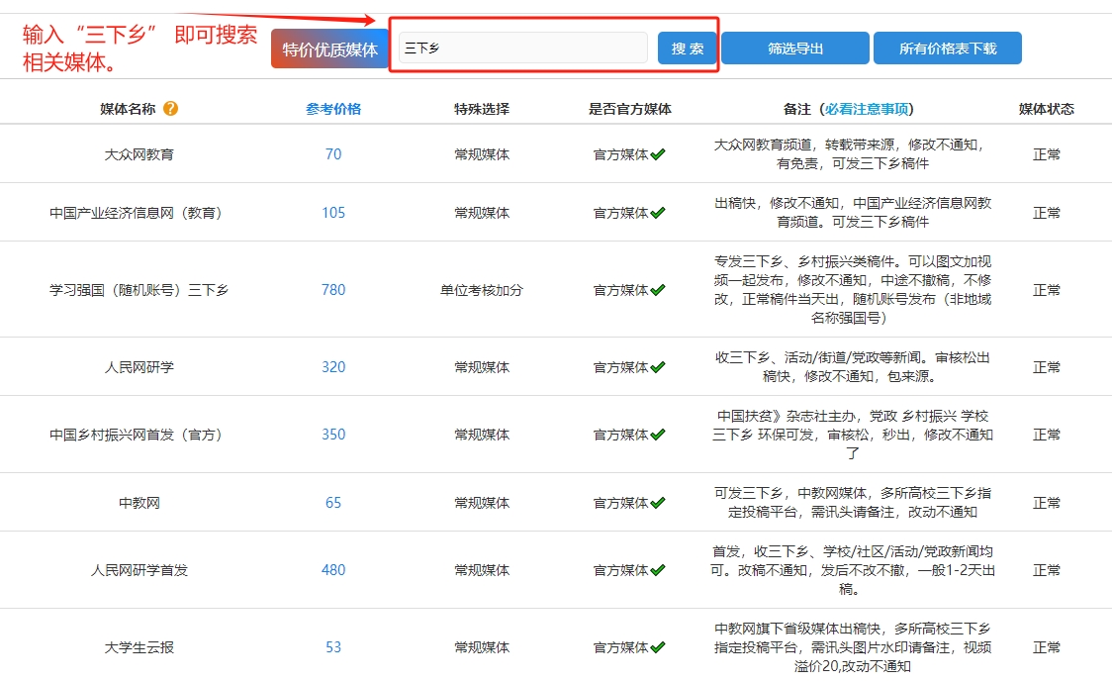This screenshot has width=1112, height=682.
Task: Click the note starting 中国扶贫》杂志社主办
Action: pyautogui.click(x=852, y=435)
